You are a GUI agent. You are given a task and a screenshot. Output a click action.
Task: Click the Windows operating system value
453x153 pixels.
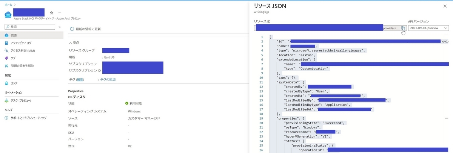[x=134, y=111]
